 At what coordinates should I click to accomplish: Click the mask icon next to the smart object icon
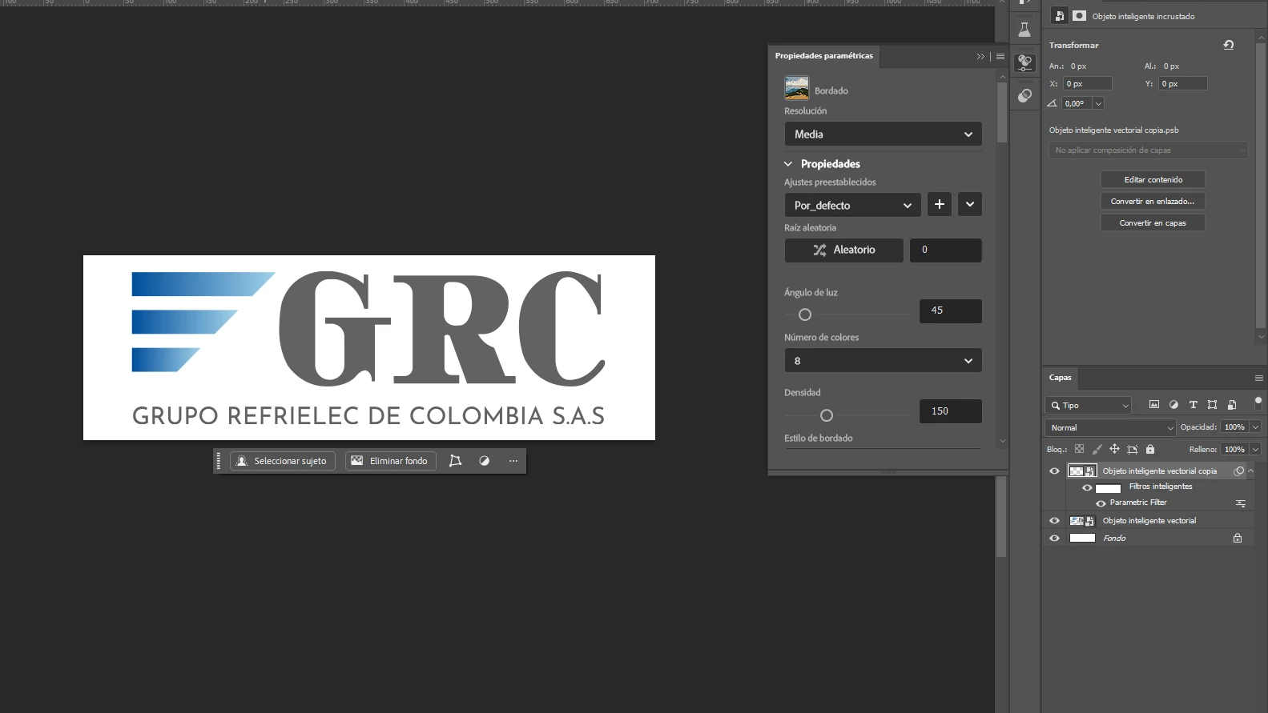(1079, 16)
